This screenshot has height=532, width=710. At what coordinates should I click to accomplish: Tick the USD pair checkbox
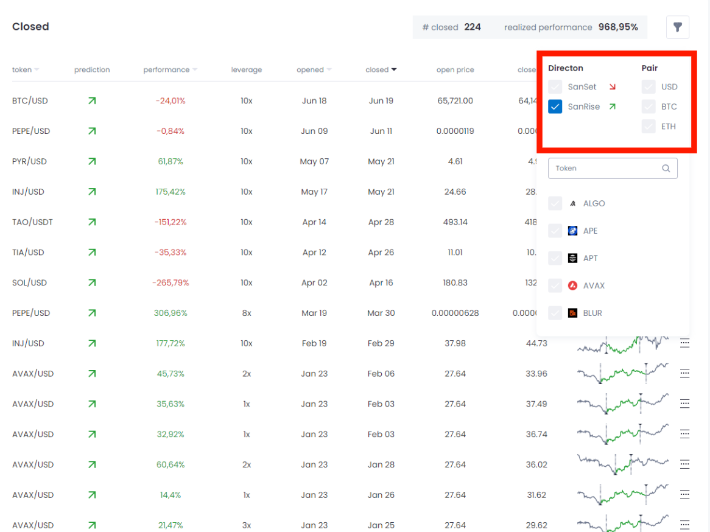coord(648,87)
